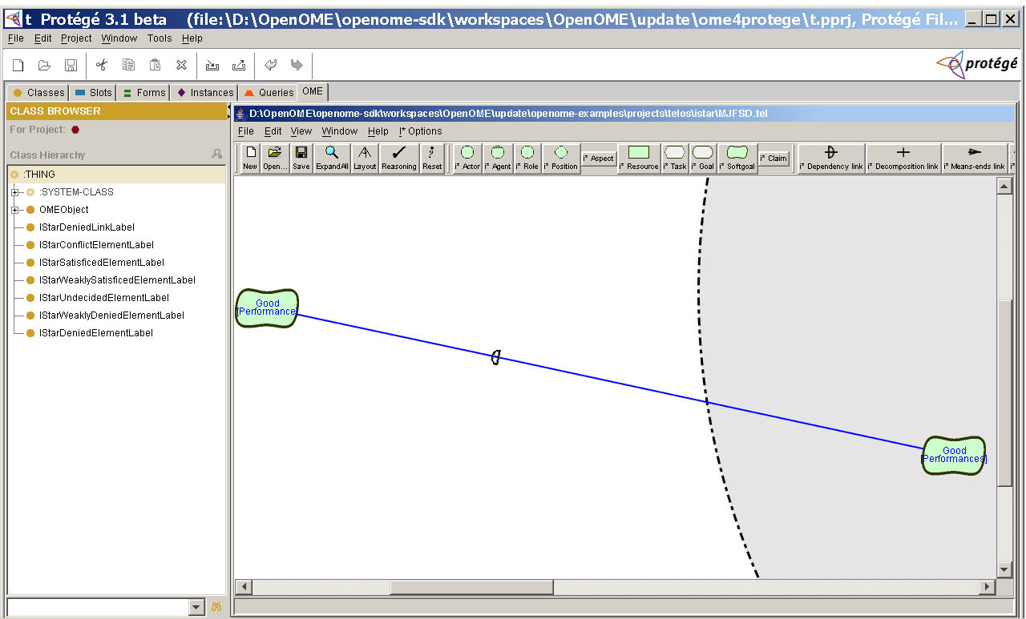Open the project selection dropdown at bottom left
1026x619 pixels.
pos(195,607)
